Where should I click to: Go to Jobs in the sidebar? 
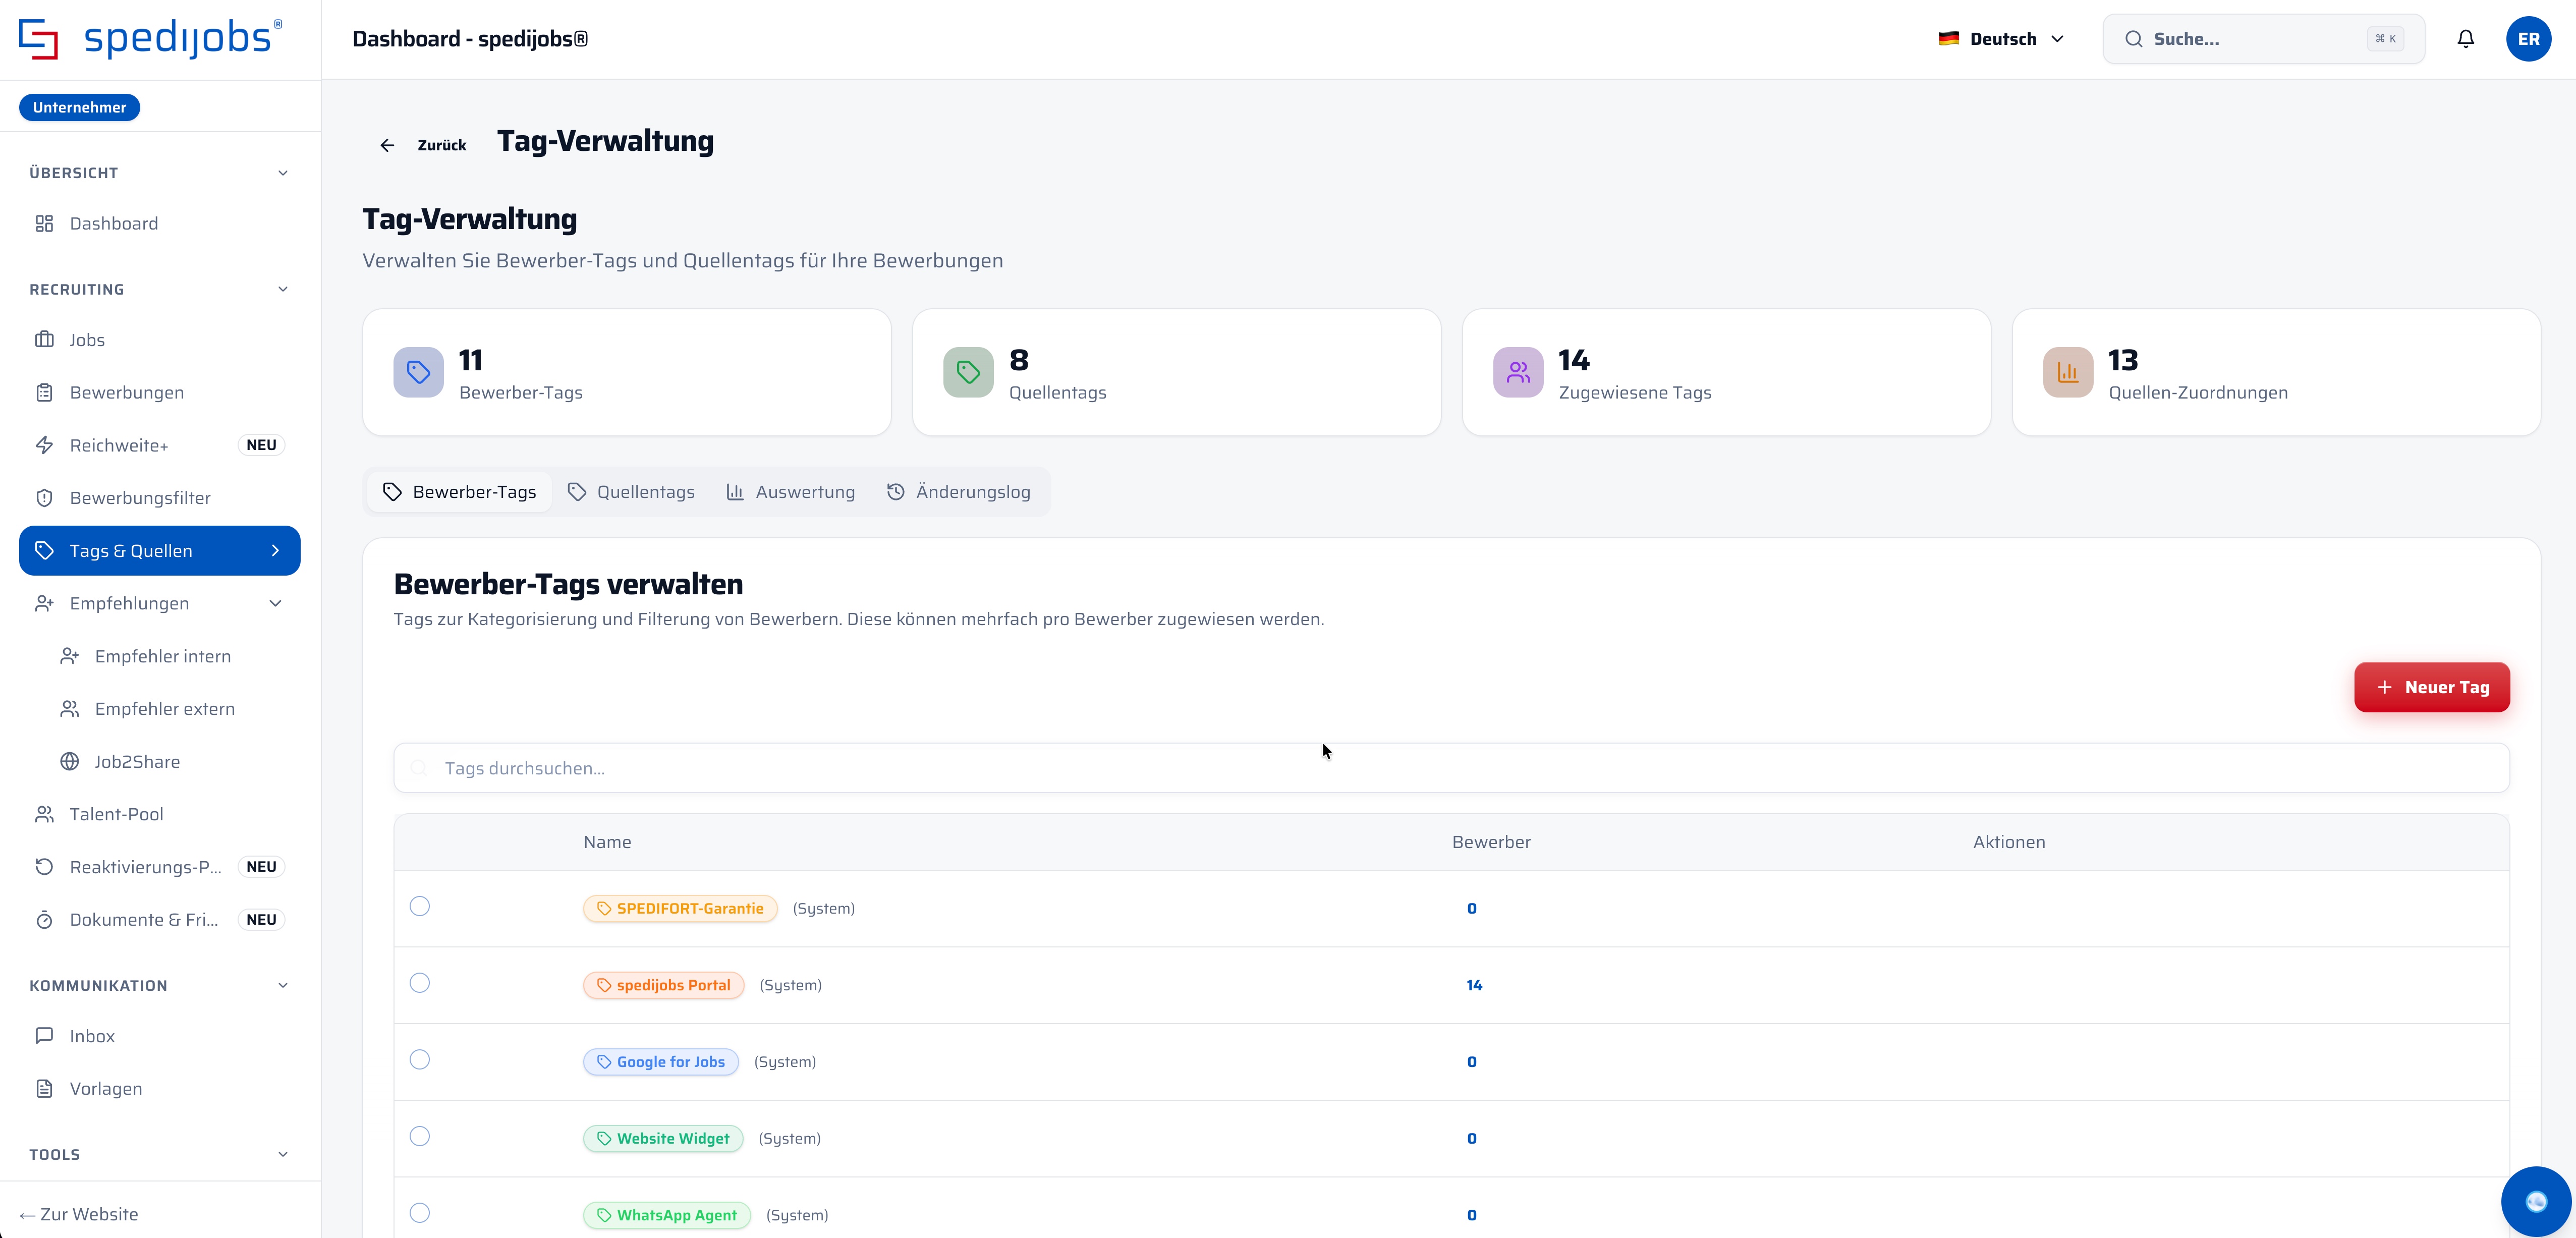coord(160,340)
